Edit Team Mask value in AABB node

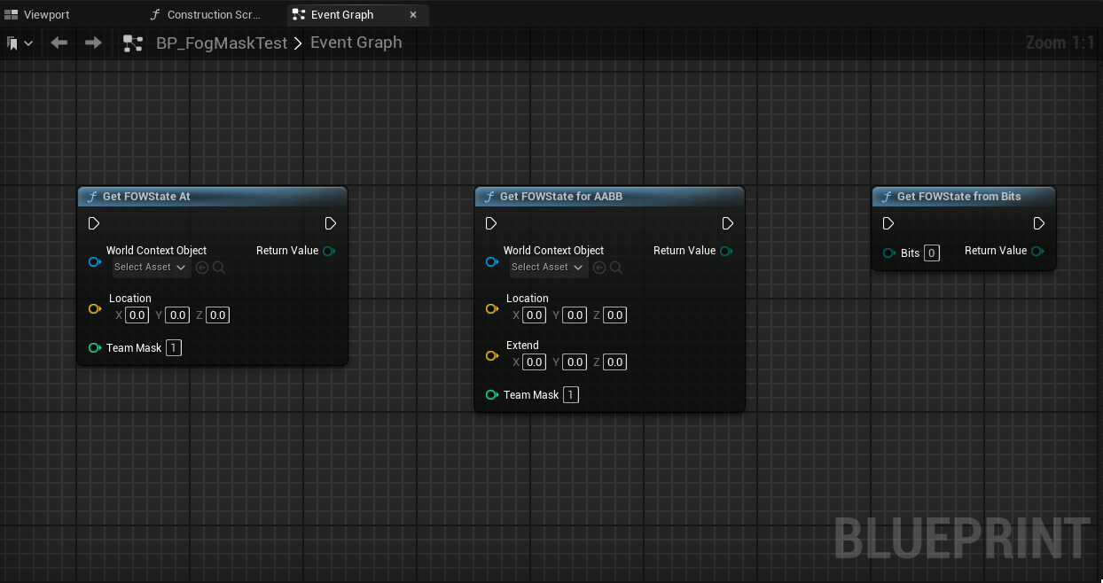click(571, 394)
